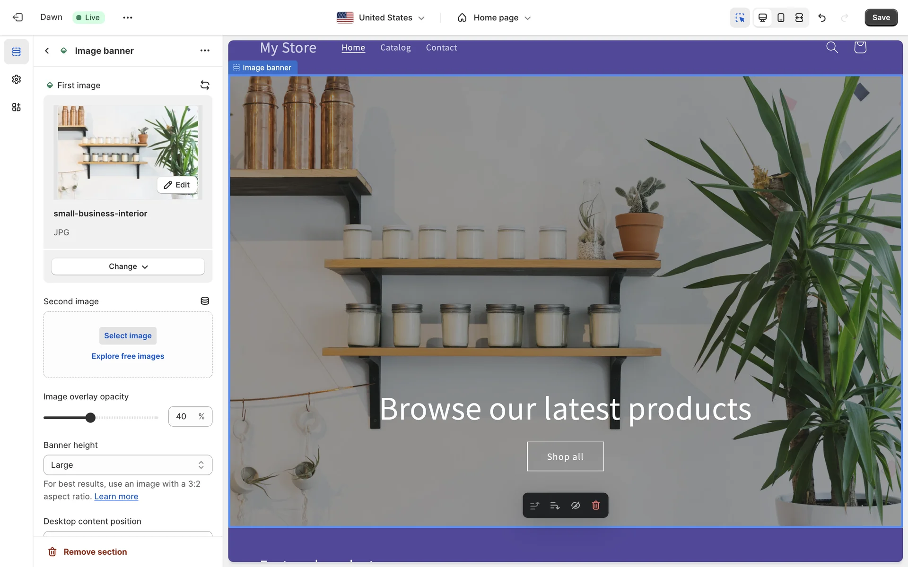Click the image overlay opacity slider handle
Screen dimensions: 908x567
(90, 417)
